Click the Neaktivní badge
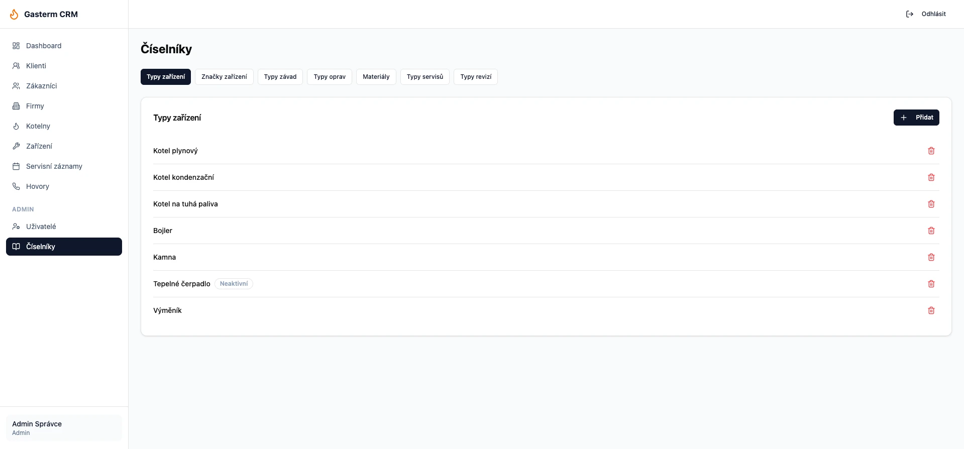The height and width of the screenshot is (449, 964). pyautogui.click(x=234, y=284)
